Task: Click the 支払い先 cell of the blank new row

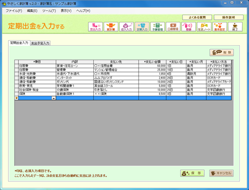Action: (x=116, y=98)
